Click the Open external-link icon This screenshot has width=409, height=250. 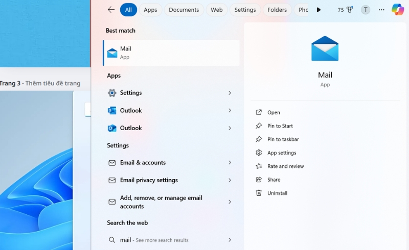259,112
